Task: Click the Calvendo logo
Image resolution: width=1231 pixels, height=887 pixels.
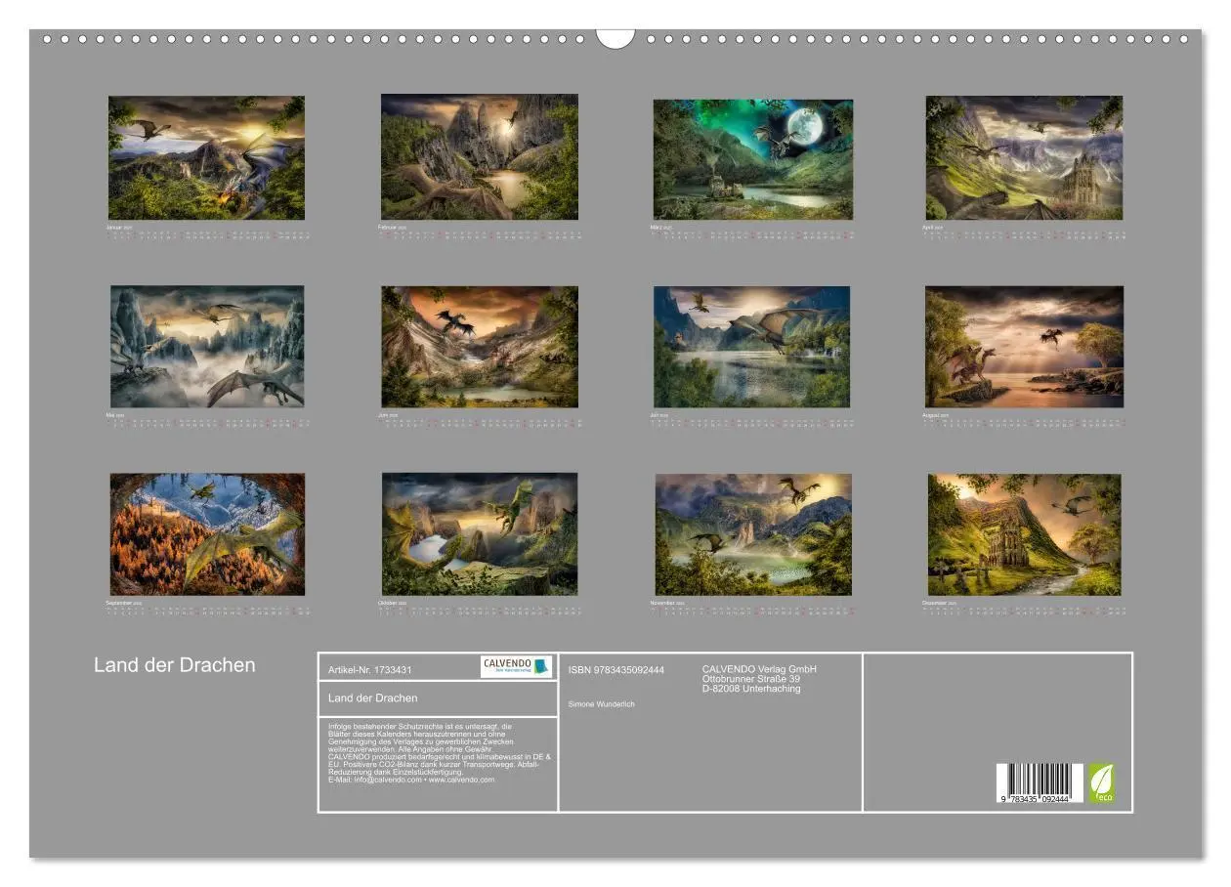Action: (x=517, y=666)
